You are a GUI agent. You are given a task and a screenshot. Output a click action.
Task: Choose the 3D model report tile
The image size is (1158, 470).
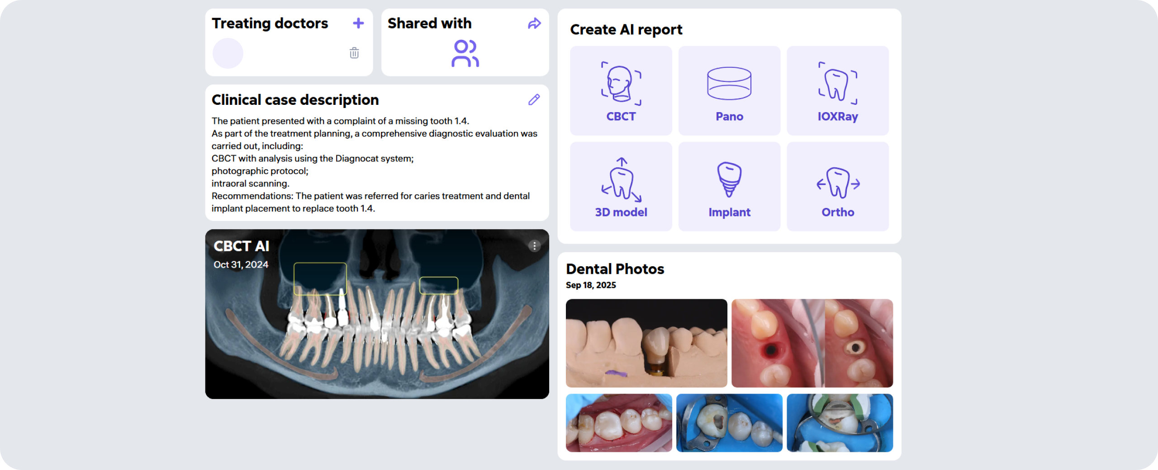point(621,187)
